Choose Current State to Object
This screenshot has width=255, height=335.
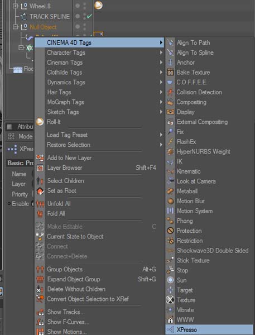(x=99, y=237)
